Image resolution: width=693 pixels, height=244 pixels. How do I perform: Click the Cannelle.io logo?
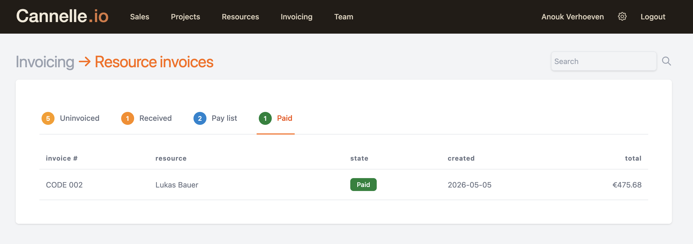(x=62, y=16)
